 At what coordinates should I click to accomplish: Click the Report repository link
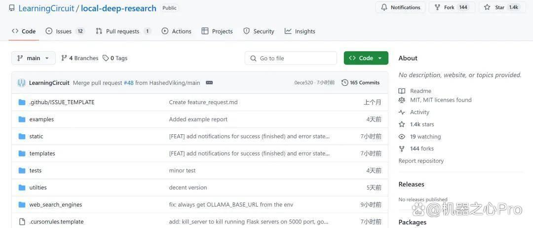421,161
